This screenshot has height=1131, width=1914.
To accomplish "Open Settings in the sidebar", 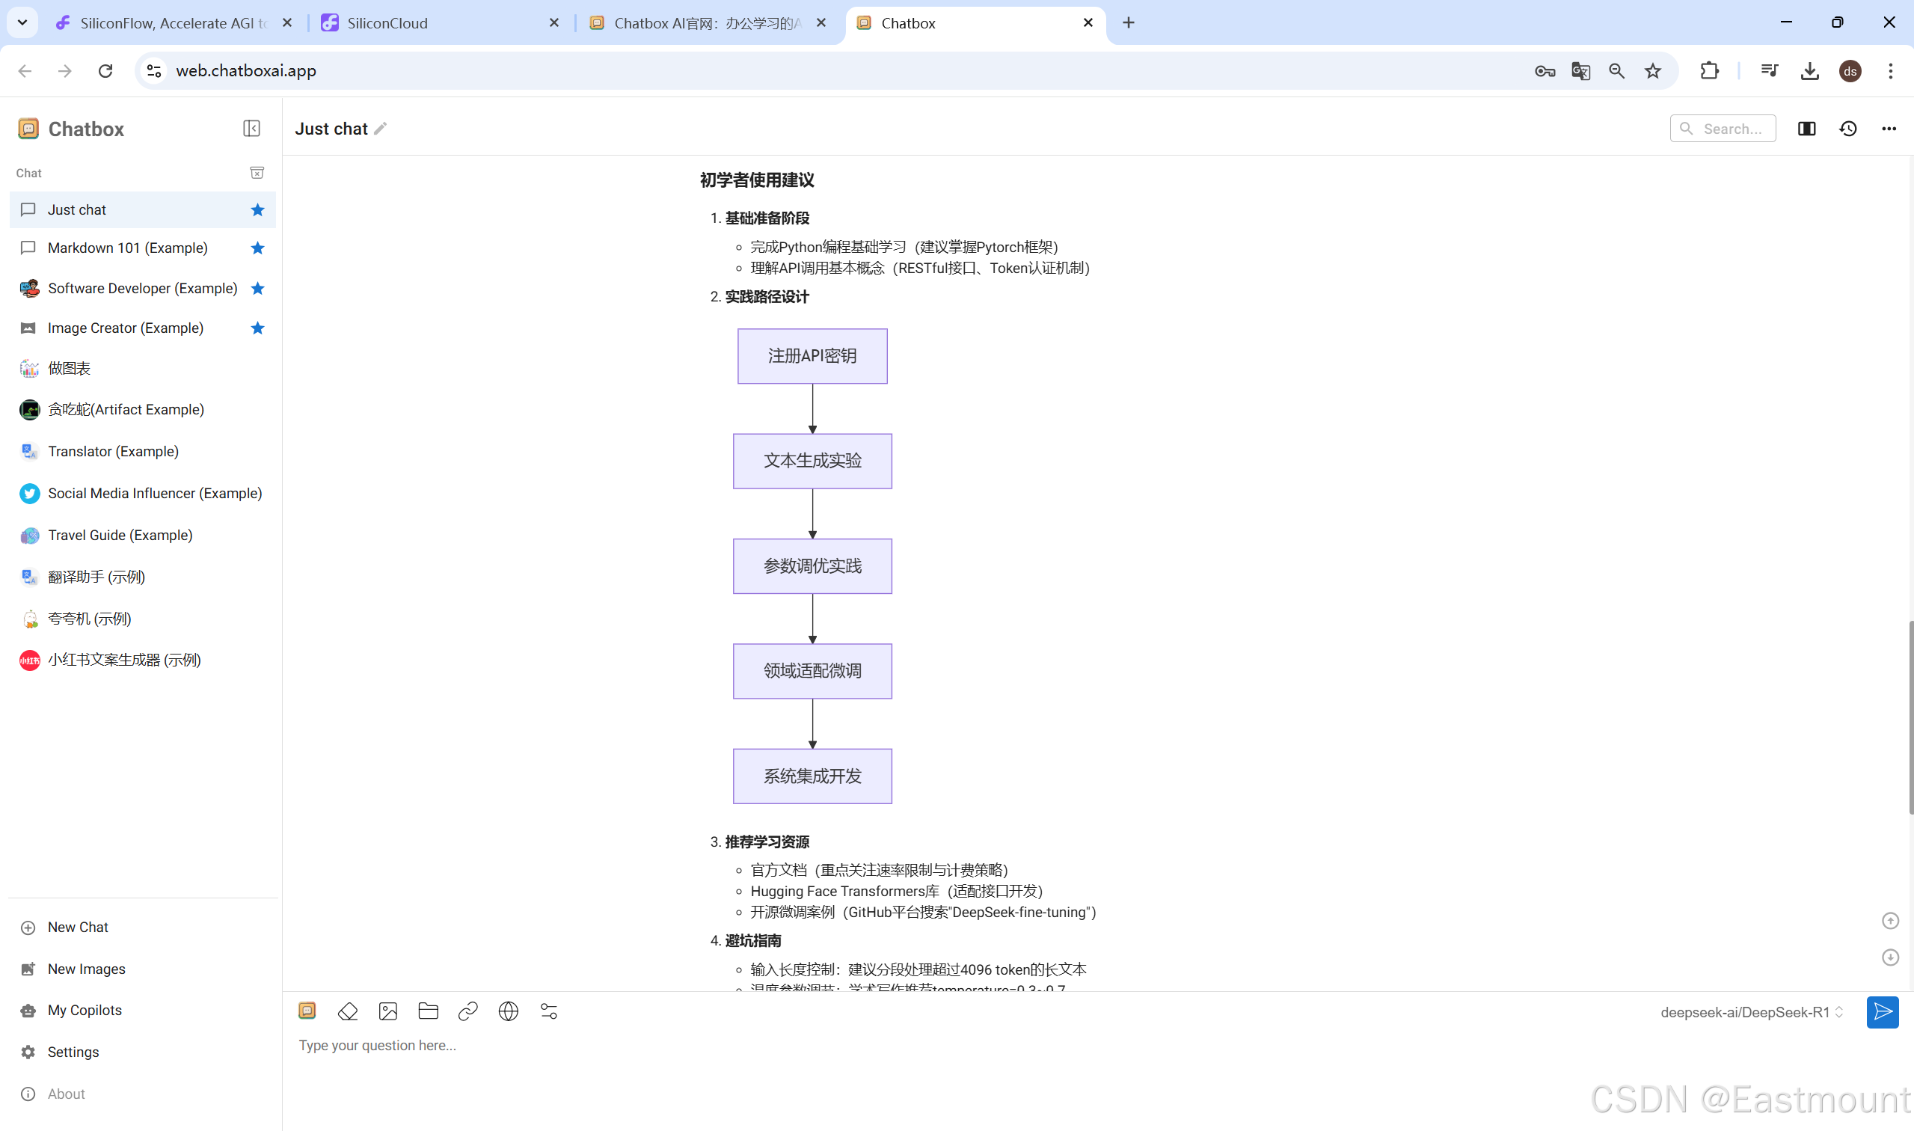I will (73, 1052).
